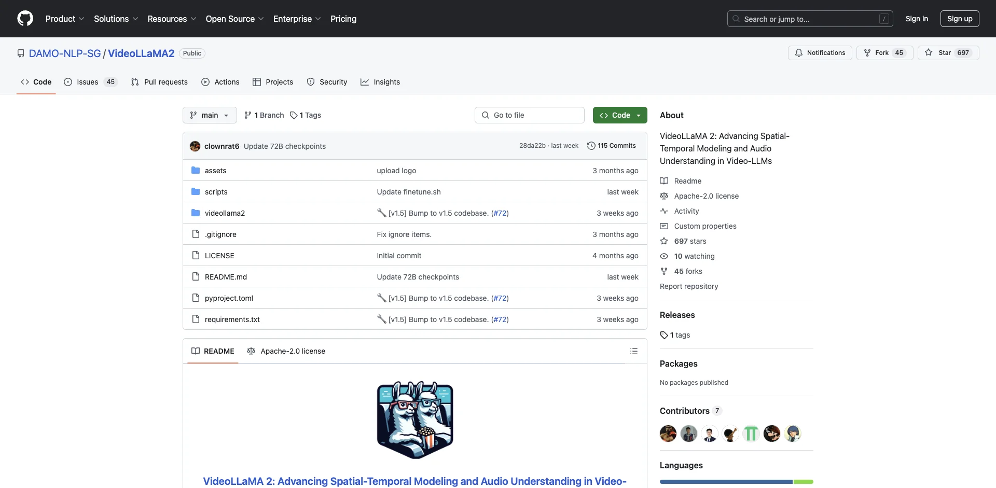Click the blue Python language bar segment
996x488 pixels.
point(726,482)
